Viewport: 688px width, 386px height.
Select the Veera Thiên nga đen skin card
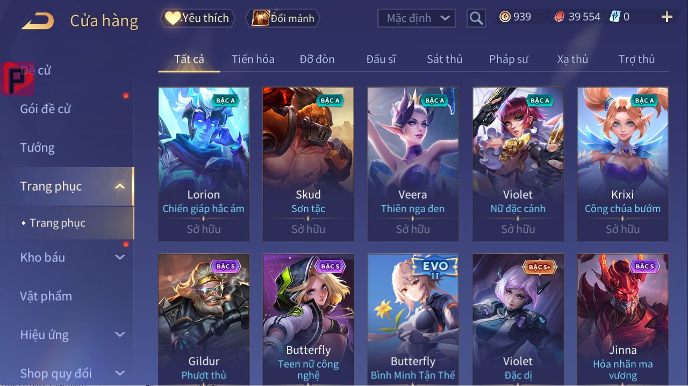pos(413,164)
